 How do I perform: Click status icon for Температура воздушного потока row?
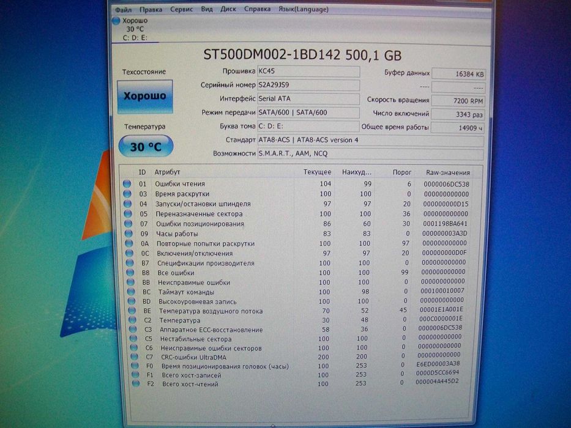coord(132,311)
